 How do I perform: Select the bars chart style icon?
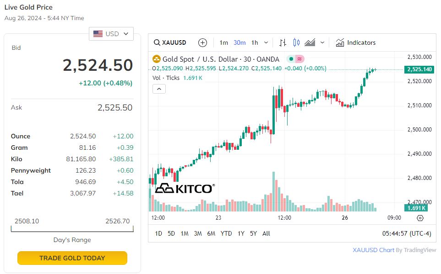(x=283, y=42)
